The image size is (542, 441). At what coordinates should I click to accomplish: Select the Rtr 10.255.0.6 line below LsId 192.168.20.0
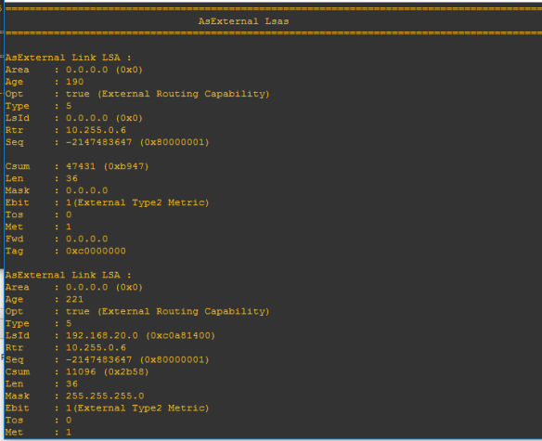[x=65, y=347]
